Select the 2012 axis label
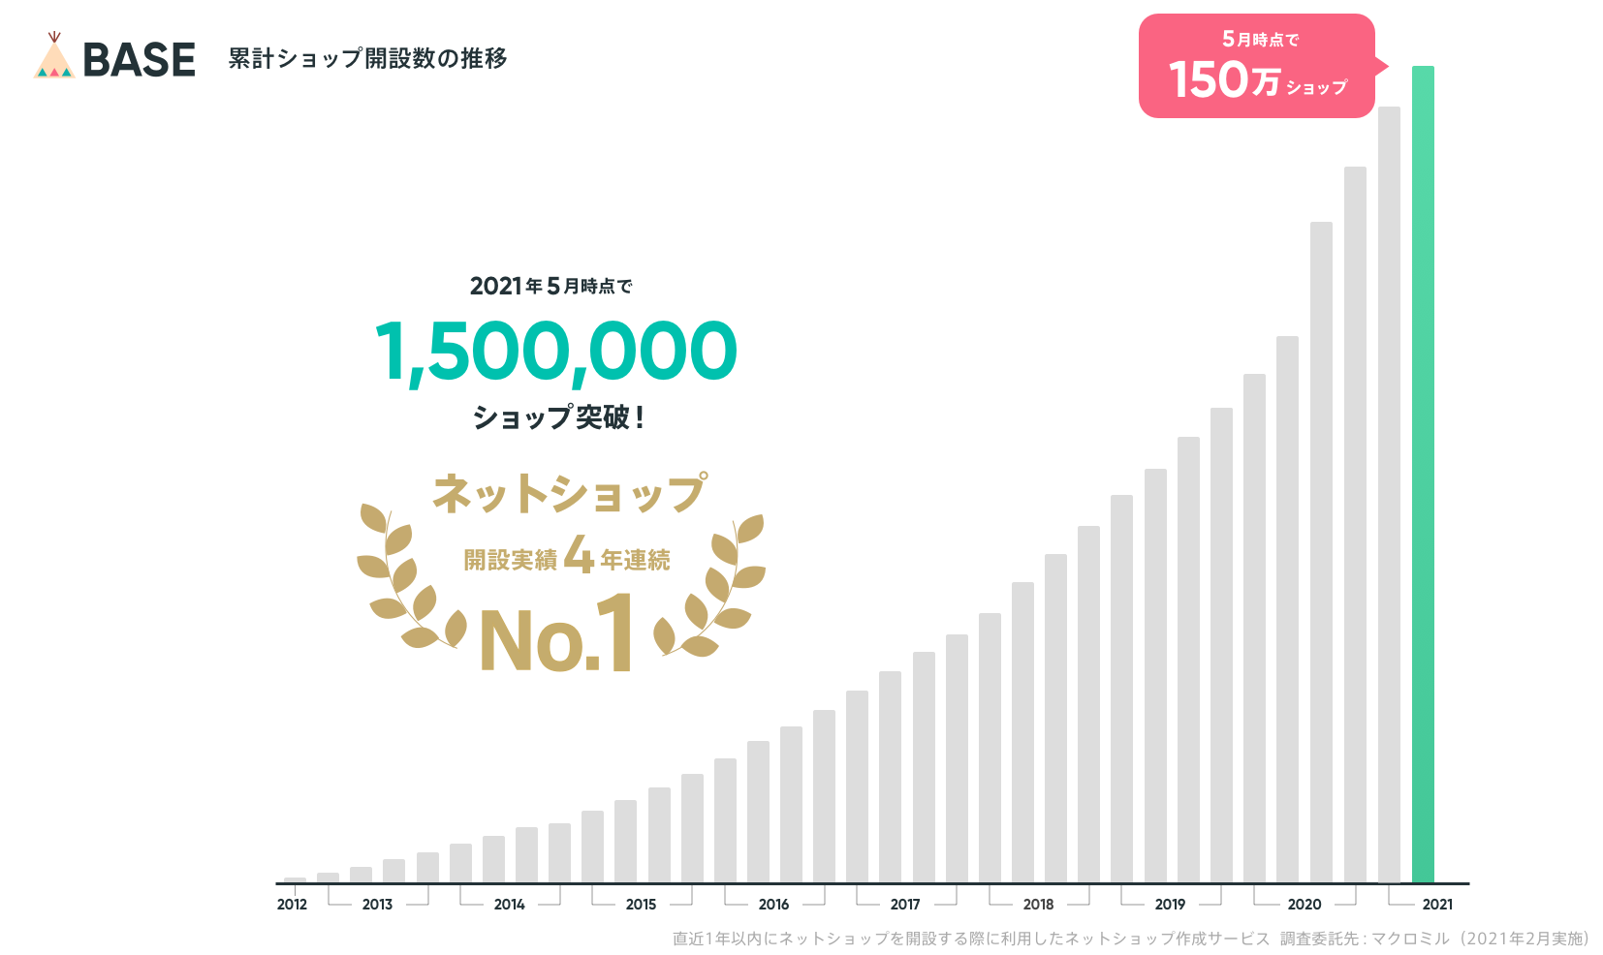Image resolution: width=1603 pixels, height=955 pixels. pyautogui.click(x=292, y=904)
